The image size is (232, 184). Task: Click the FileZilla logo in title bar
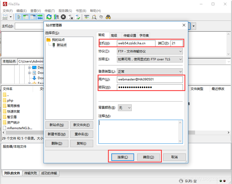[5, 4]
